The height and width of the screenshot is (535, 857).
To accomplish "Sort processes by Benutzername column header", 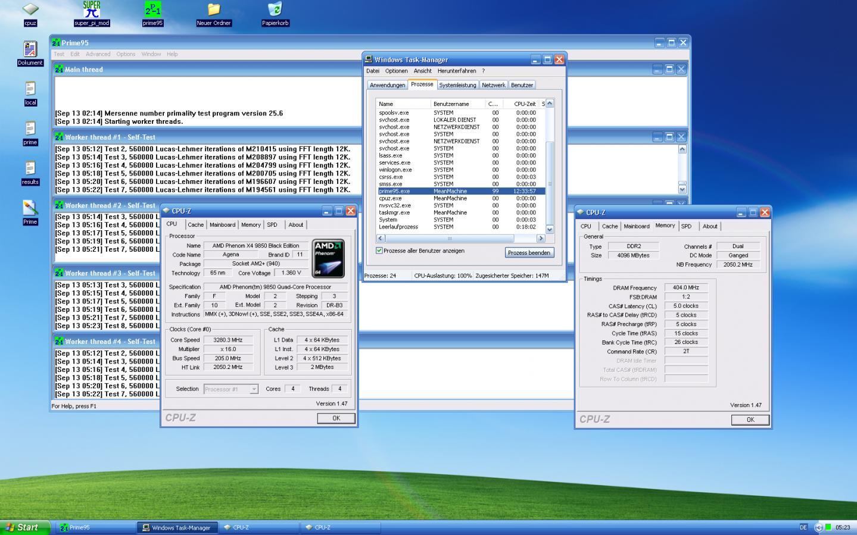I will [x=458, y=104].
